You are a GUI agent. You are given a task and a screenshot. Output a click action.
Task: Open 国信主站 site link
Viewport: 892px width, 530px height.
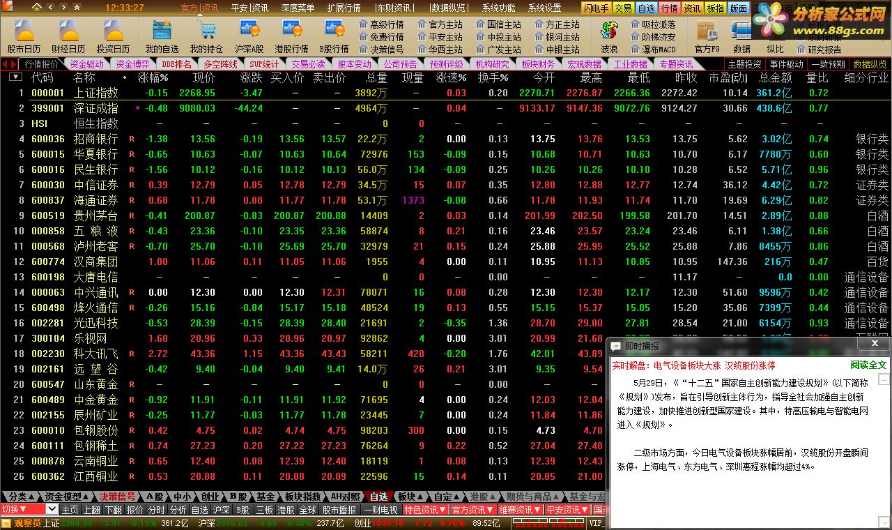[498, 24]
